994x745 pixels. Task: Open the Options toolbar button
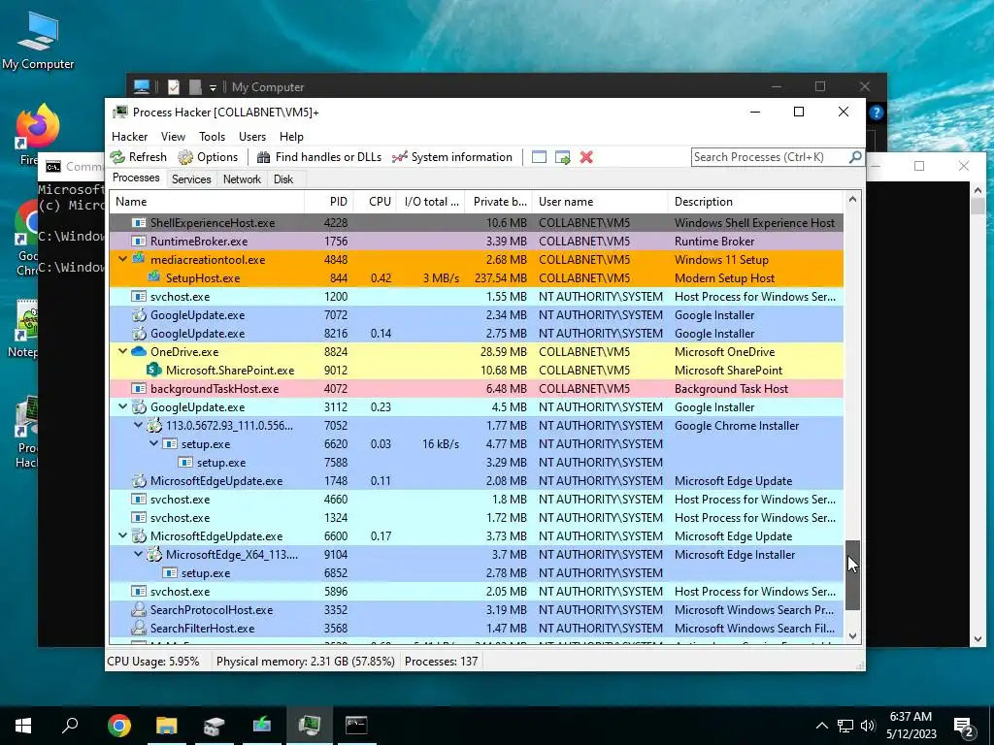208,157
